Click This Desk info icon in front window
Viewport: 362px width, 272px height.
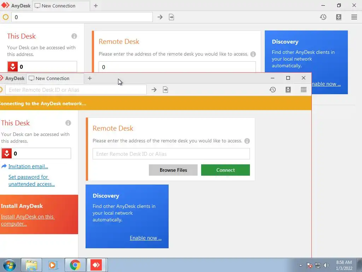[68, 123]
